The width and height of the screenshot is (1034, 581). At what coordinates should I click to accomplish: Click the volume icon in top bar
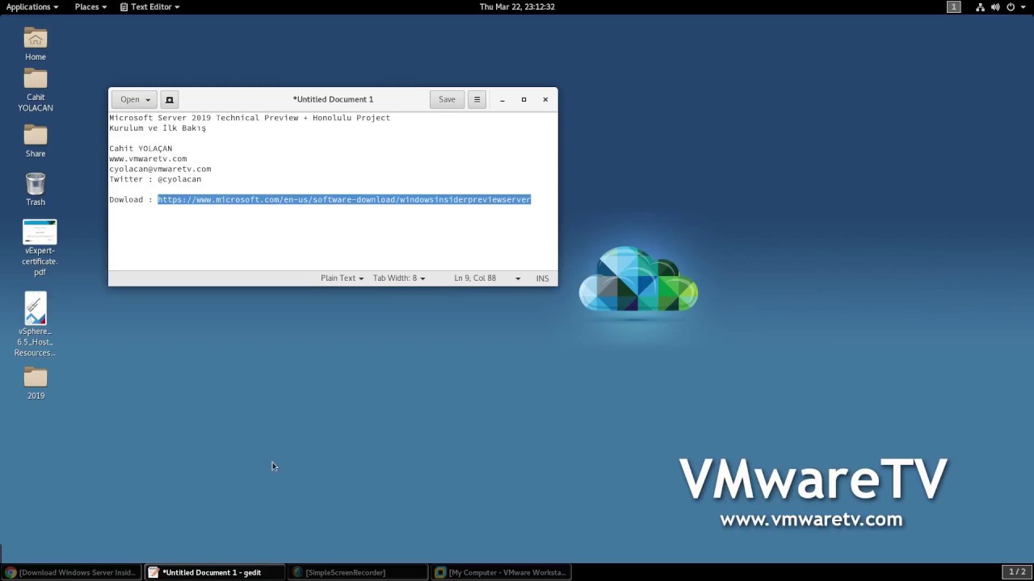[x=995, y=6]
